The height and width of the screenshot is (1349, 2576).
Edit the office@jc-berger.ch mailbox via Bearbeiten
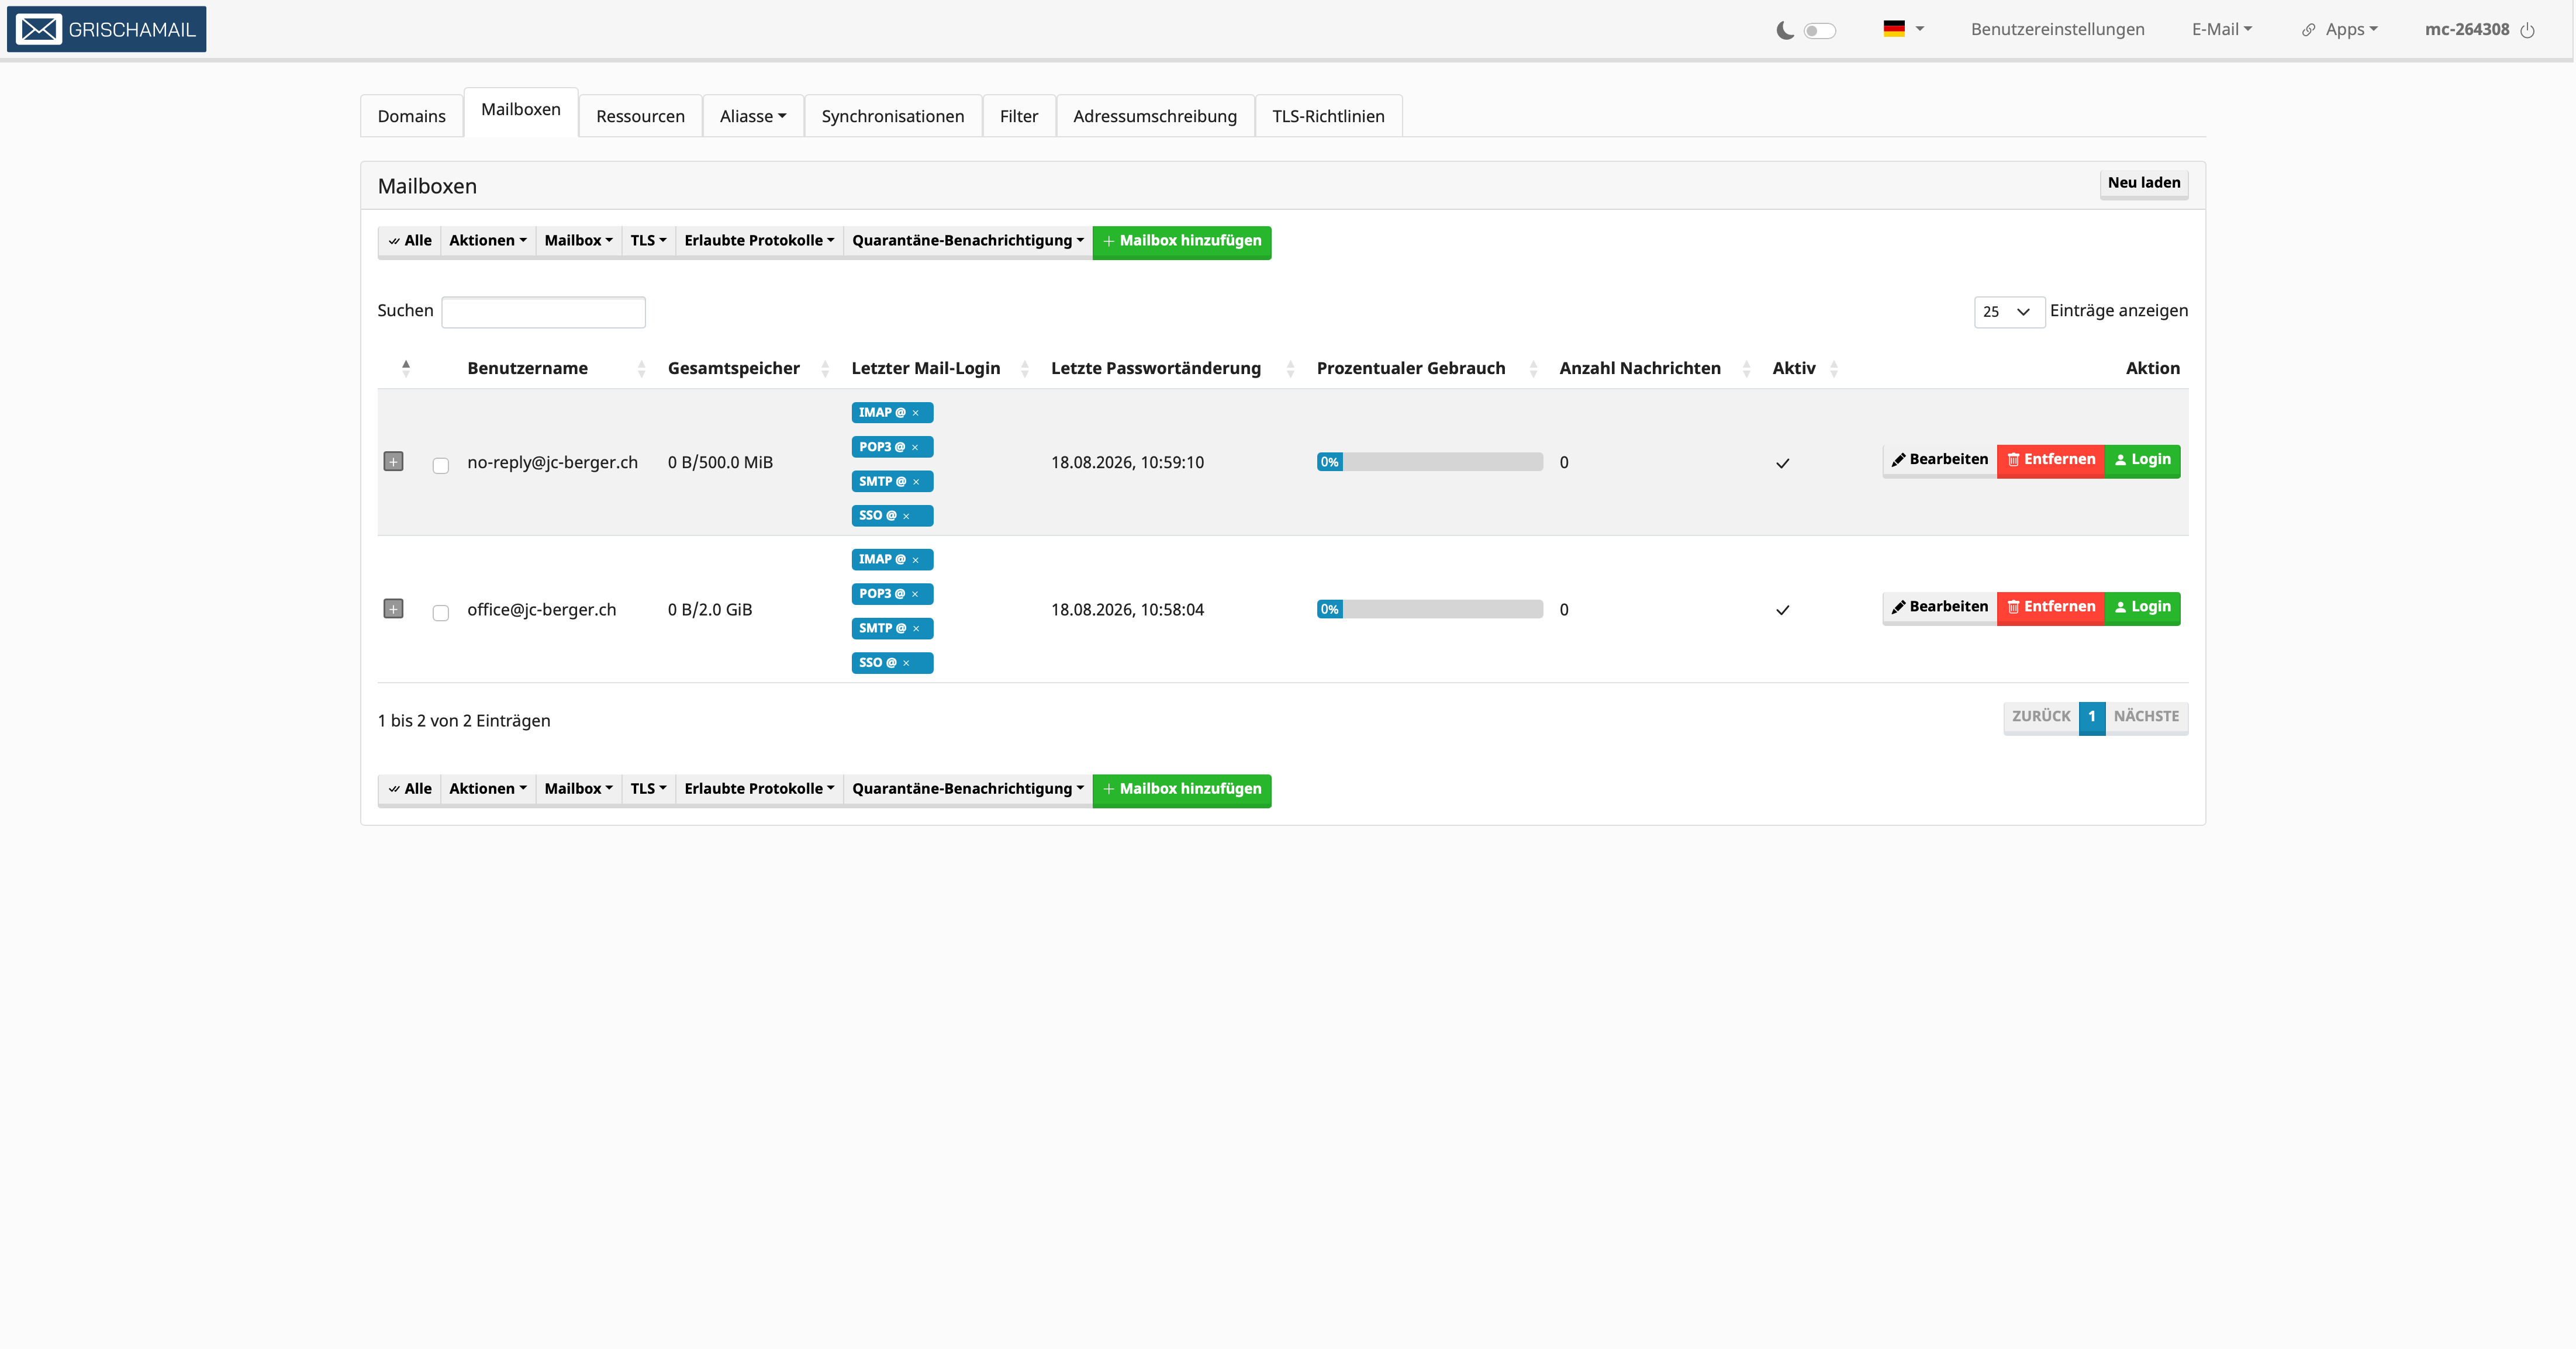point(1940,607)
